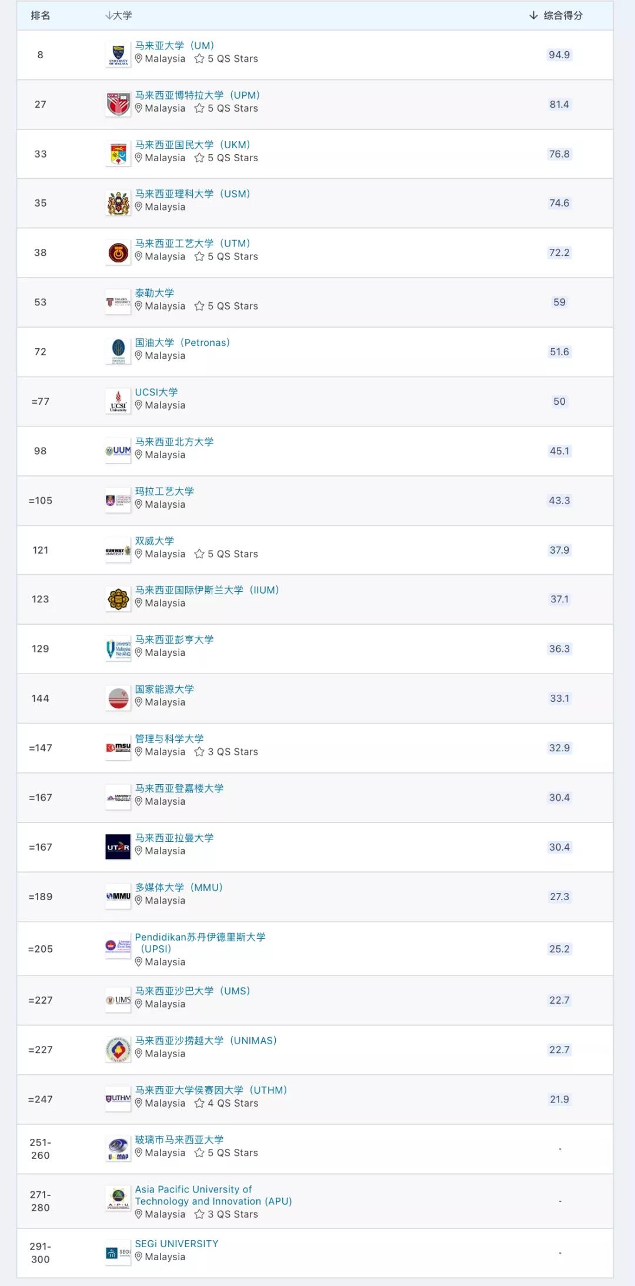Click the UPM university crest logo
The image size is (635, 1286).
pyautogui.click(x=118, y=104)
